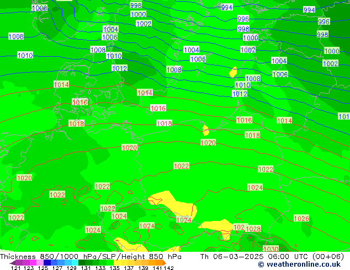Select the 'Thickness 850/1000 hPa/SLP/Height 850 hPa' title

pos(91,257)
